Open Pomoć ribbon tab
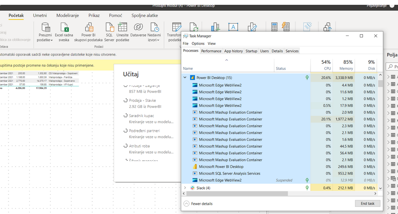 [116, 16]
